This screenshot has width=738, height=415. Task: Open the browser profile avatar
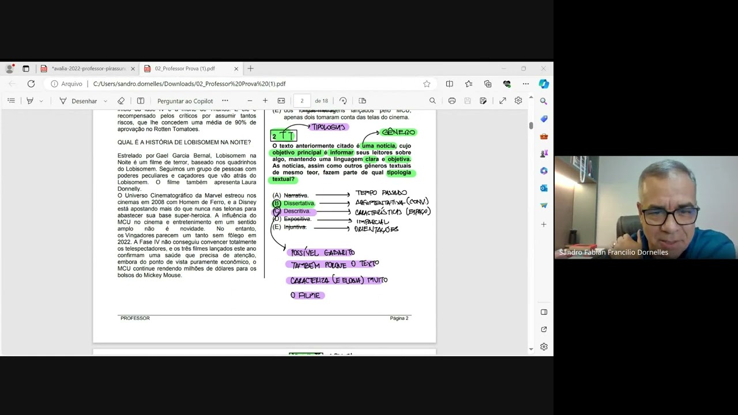point(9,69)
